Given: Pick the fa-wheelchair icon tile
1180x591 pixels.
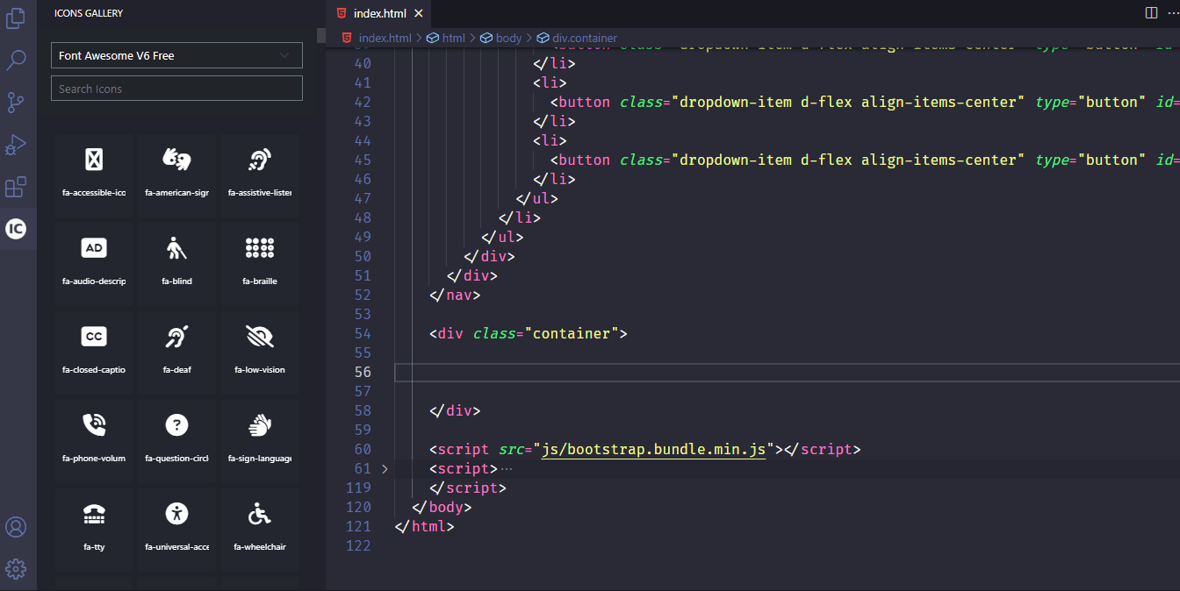Looking at the screenshot, I should point(259,530).
